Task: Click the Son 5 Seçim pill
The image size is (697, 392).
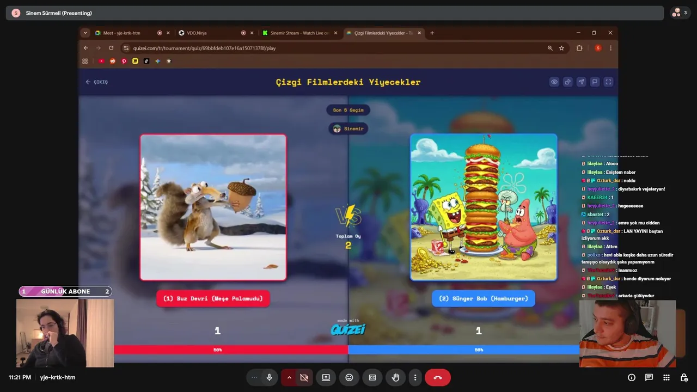Action: tap(348, 110)
